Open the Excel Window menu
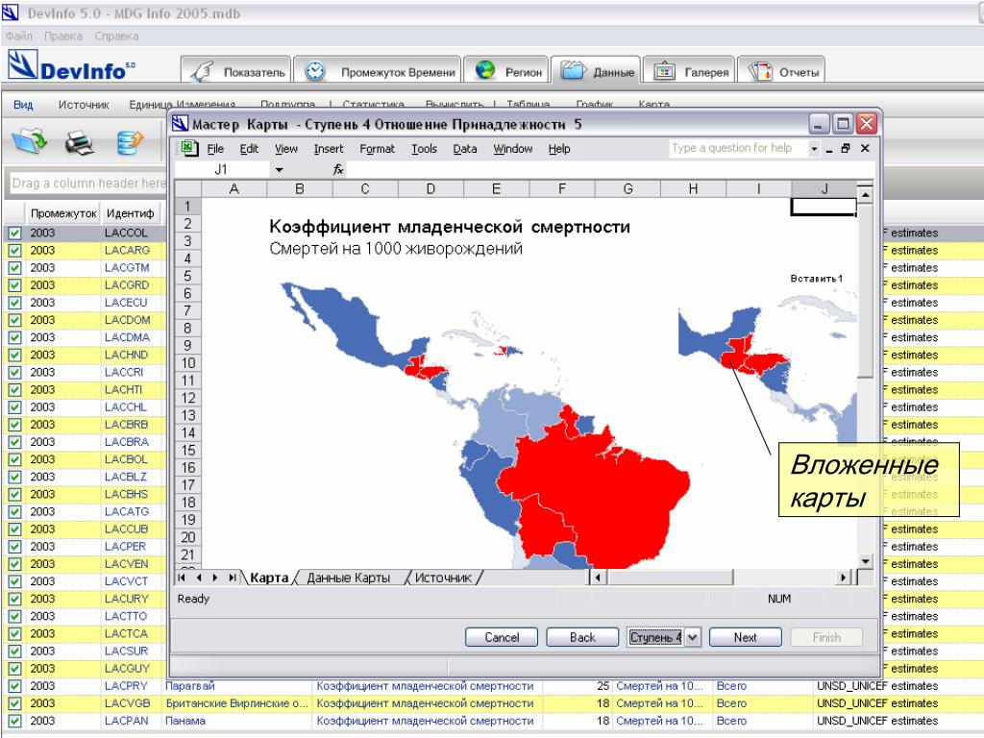The height and width of the screenshot is (738, 984). tap(513, 149)
